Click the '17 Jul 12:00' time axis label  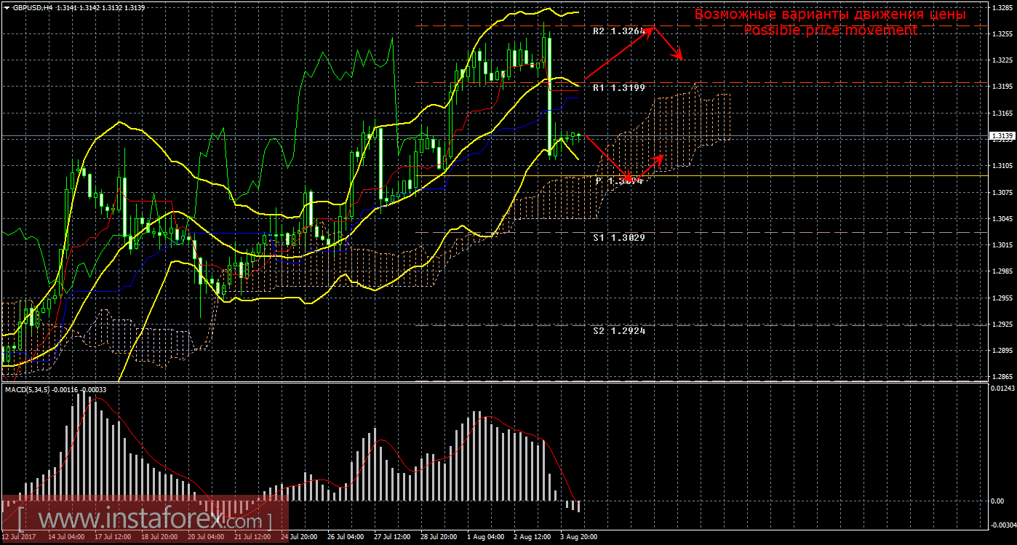click(113, 538)
